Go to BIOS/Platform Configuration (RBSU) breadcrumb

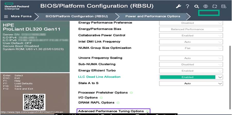tap(77, 16)
